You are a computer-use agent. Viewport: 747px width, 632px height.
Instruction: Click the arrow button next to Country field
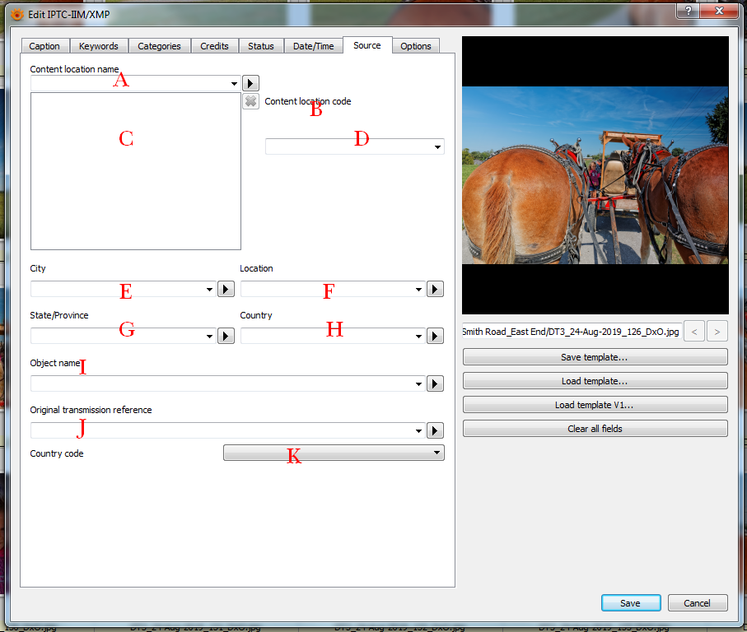coord(435,336)
